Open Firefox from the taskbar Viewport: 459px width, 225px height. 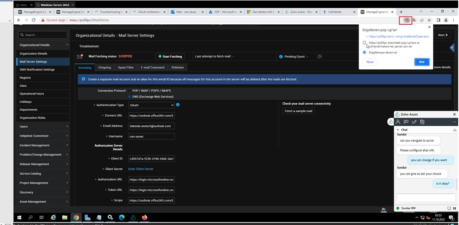[144, 217]
